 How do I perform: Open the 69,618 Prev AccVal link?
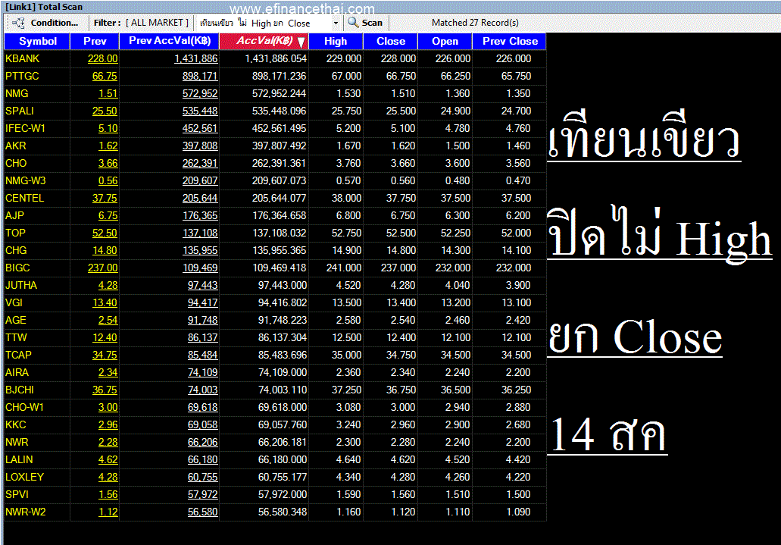click(x=202, y=408)
